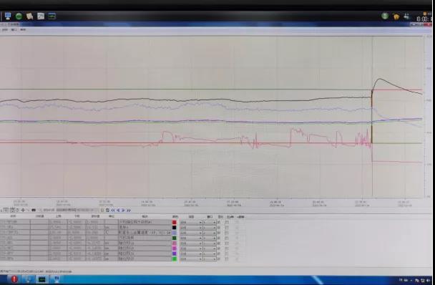Click the bright green color swatch in last row
Viewport: 435px width, 285px height.
(175, 259)
